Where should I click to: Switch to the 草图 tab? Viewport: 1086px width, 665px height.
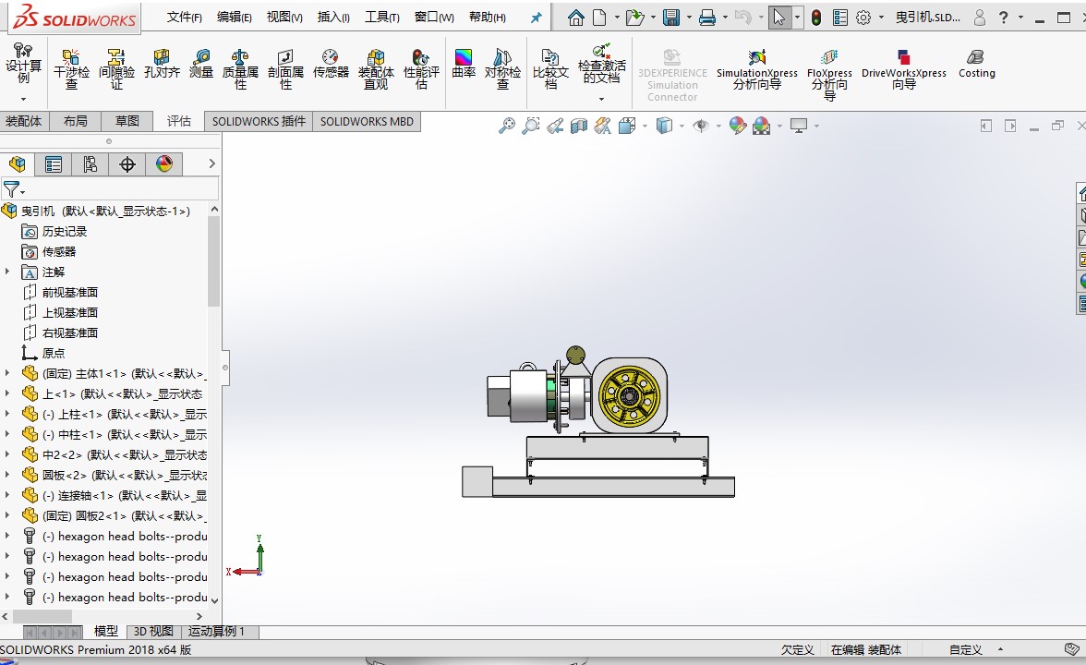pos(127,121)
